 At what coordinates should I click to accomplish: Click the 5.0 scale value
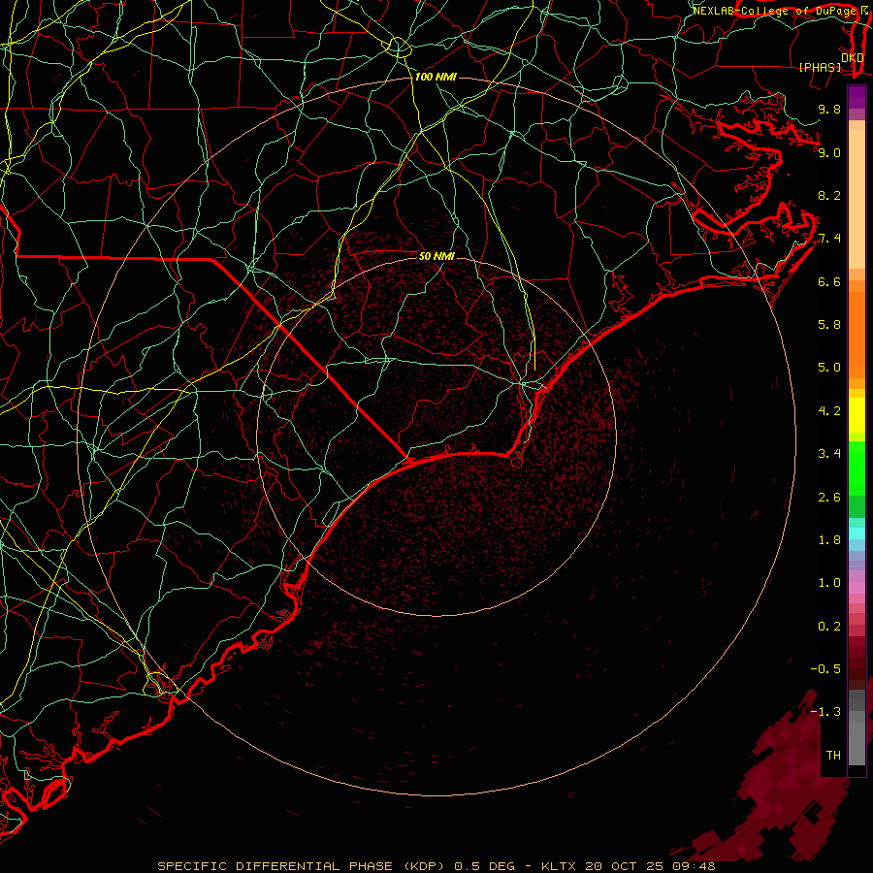[x=829, y=368]
